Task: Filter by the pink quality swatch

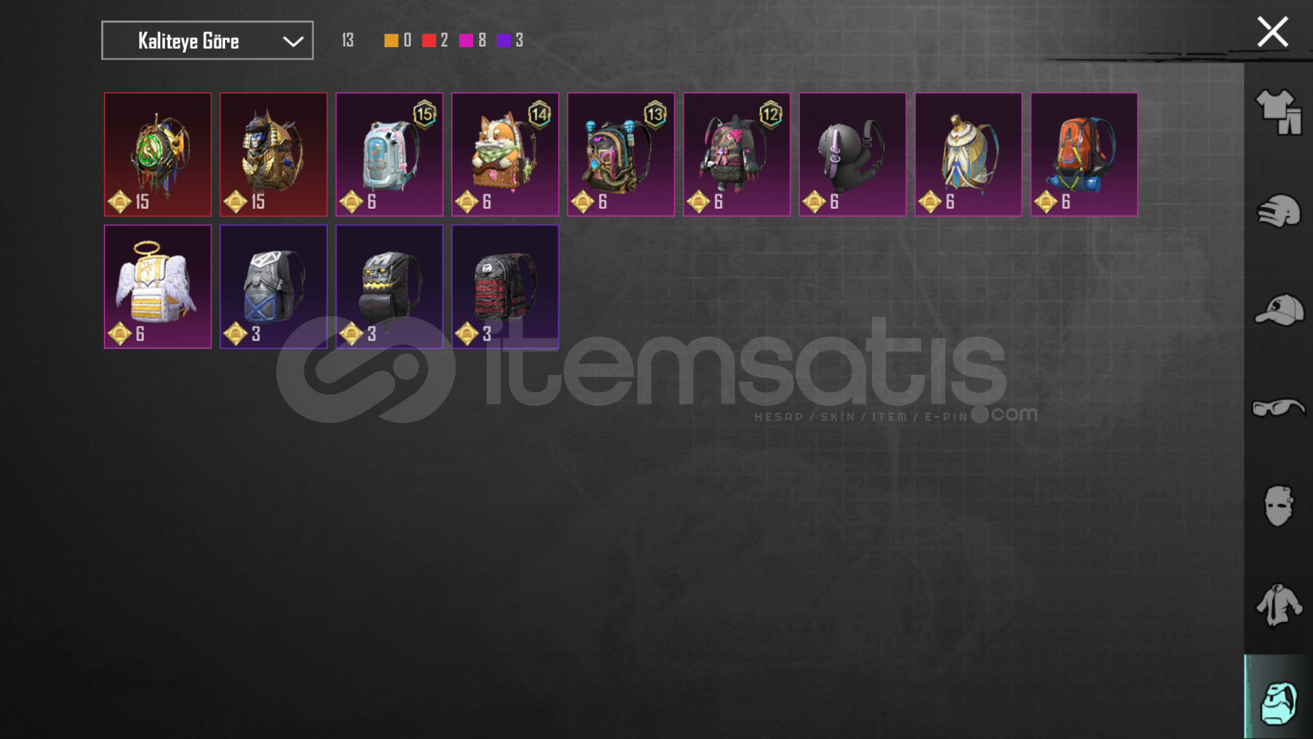Action: [x=466, y=40]
